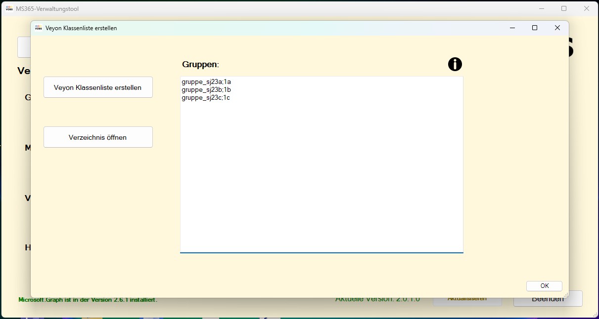Click the black info icon above the Gruppen list
599x319 pixels.
click(x=455, y=64)
